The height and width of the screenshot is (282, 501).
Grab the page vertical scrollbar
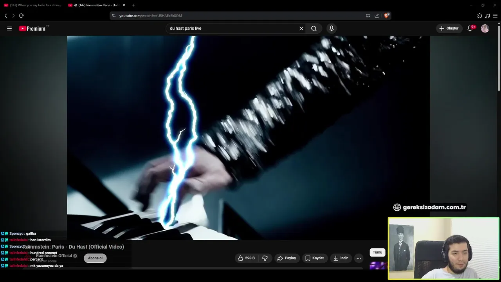coord(499,58)
